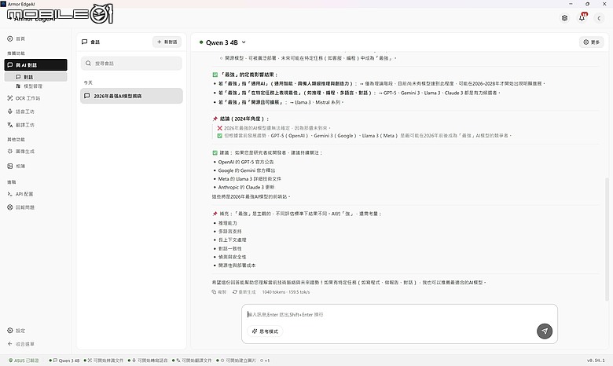
Task: Open the layers icon in top-right header
Action: (x=564, y=18)
